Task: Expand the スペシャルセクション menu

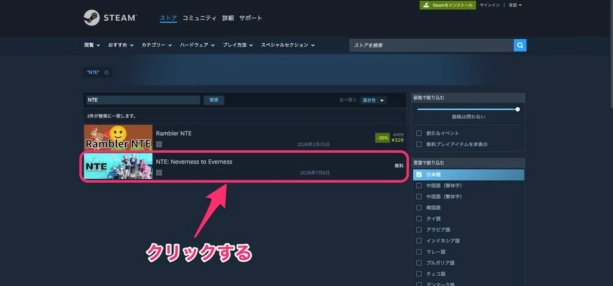Action: [287, 45]
